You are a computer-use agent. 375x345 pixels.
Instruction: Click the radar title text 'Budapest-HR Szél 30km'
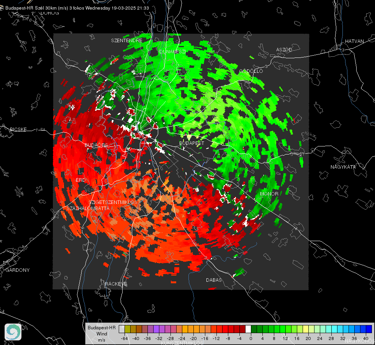[31, 8]
